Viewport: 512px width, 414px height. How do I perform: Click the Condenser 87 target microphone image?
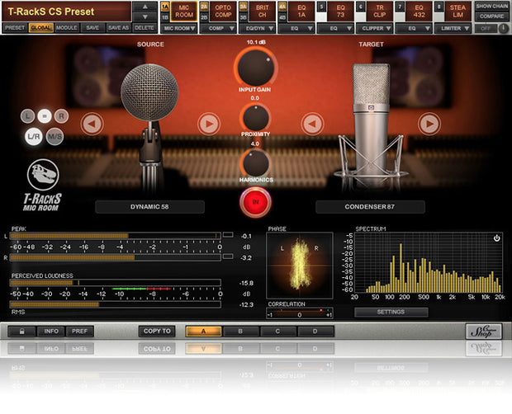pyautogui.click(x=372, y=127)
